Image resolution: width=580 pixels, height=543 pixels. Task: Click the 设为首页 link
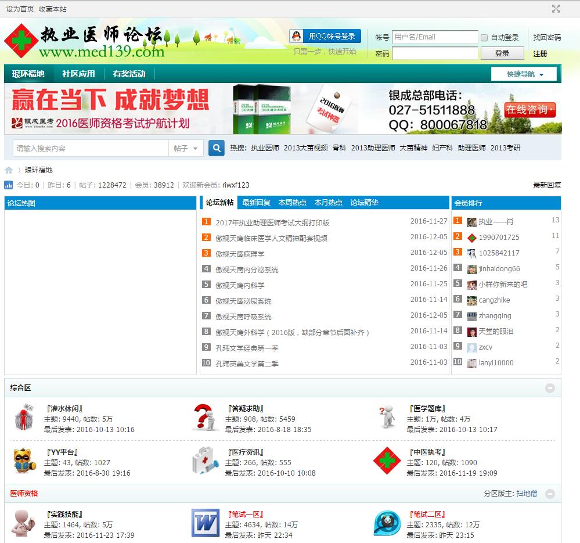click(20, 9)
